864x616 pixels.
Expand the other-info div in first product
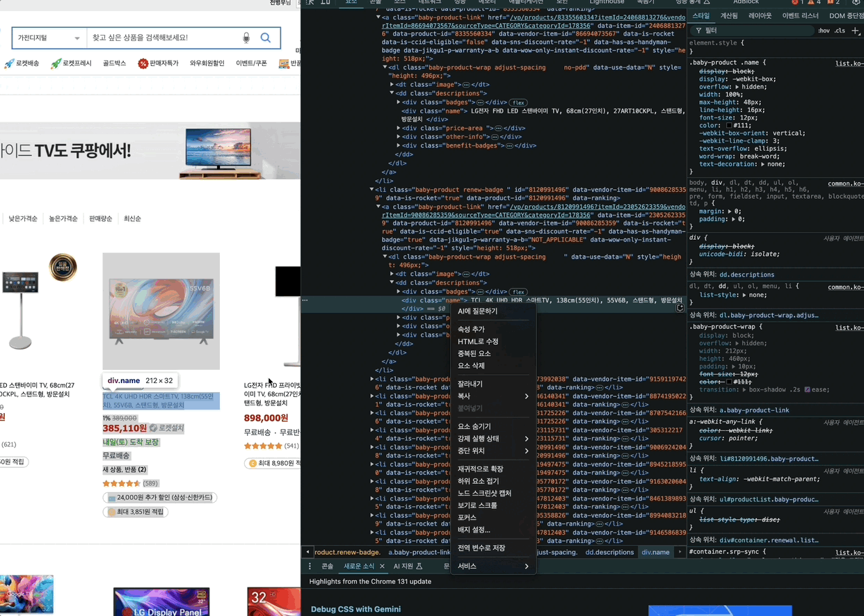pyautogui.click(x=399, y=137)
